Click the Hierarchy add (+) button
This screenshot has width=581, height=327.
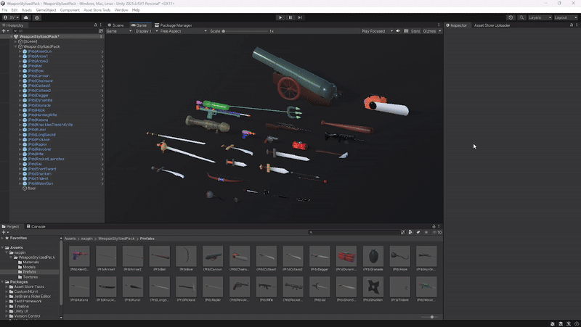[5, 31]
